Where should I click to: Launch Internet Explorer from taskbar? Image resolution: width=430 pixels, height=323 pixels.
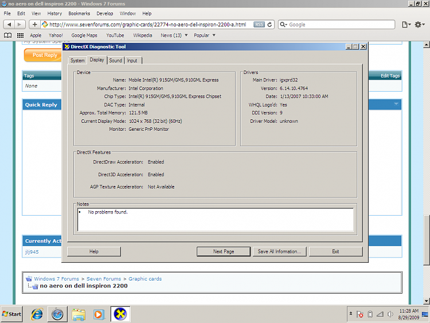(37, 314)
